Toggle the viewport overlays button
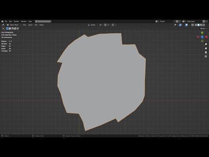Viewport: 209px width, 157px height. 186,25
